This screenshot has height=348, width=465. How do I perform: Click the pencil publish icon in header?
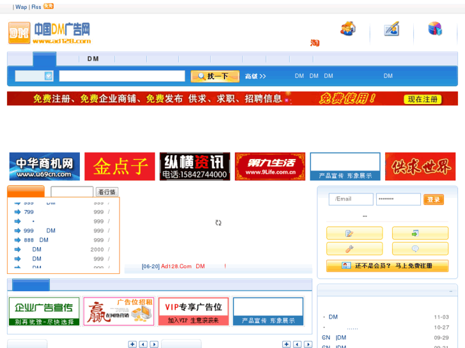pos(391,29)
